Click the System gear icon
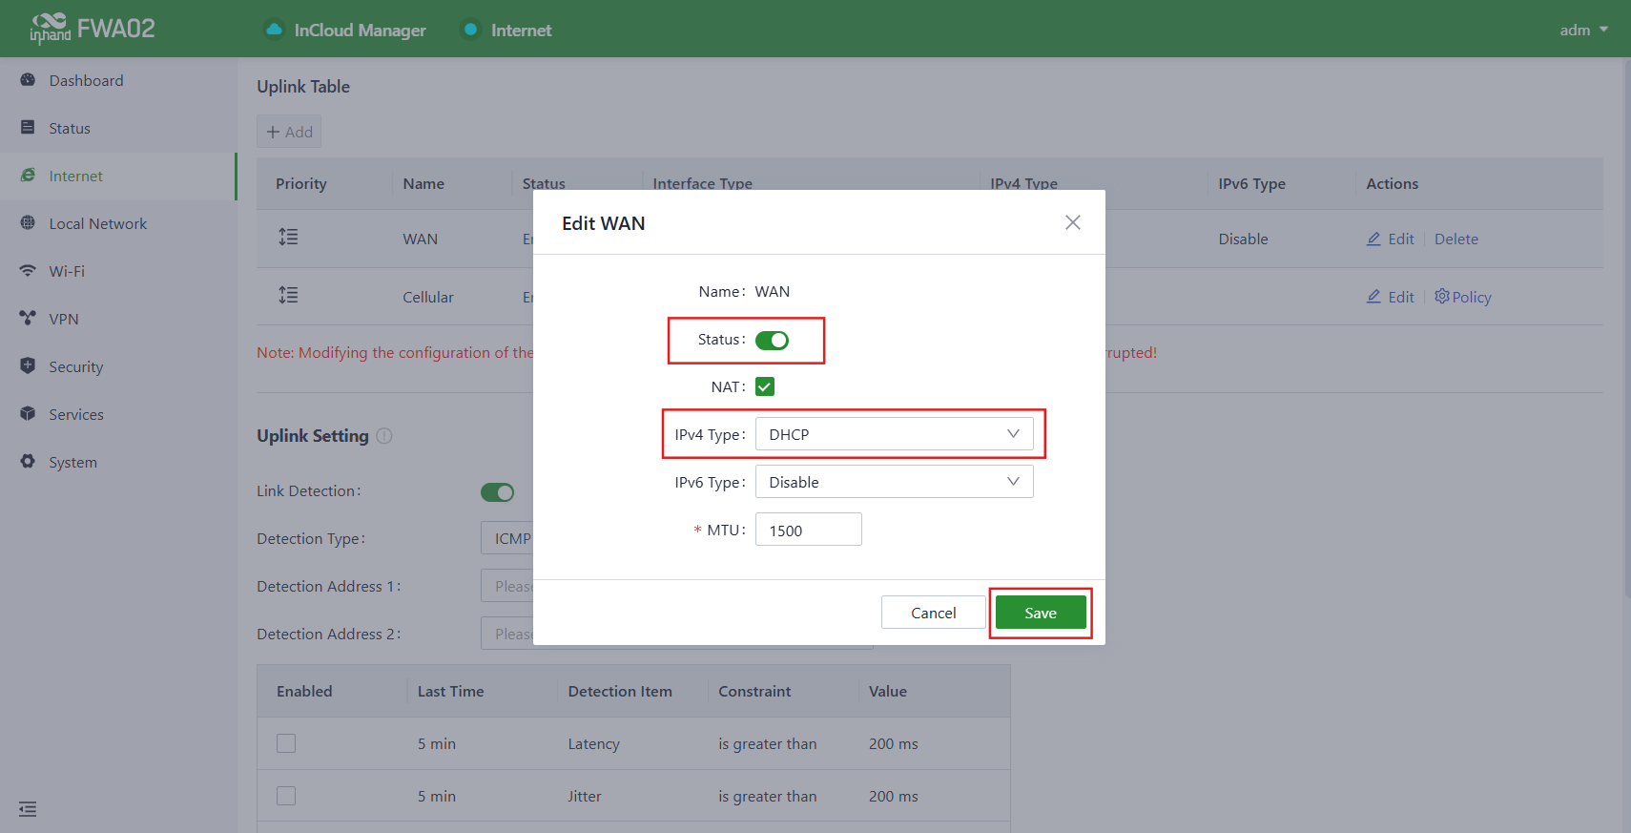1631x833 pixels. [28, 462]
